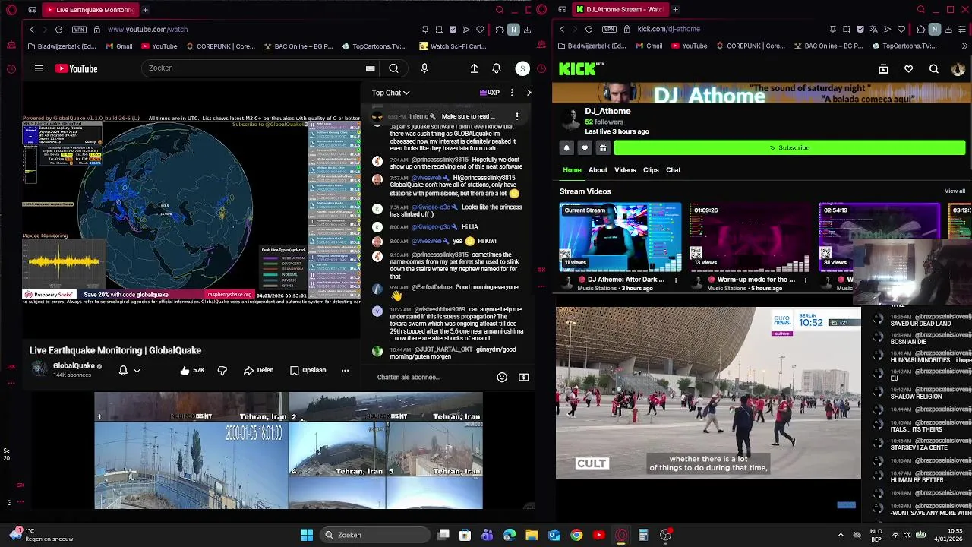This screenshot has height=547, width=972.
Task: Click the youtube.com/watch address bar
Action: [x=147, y=29]
